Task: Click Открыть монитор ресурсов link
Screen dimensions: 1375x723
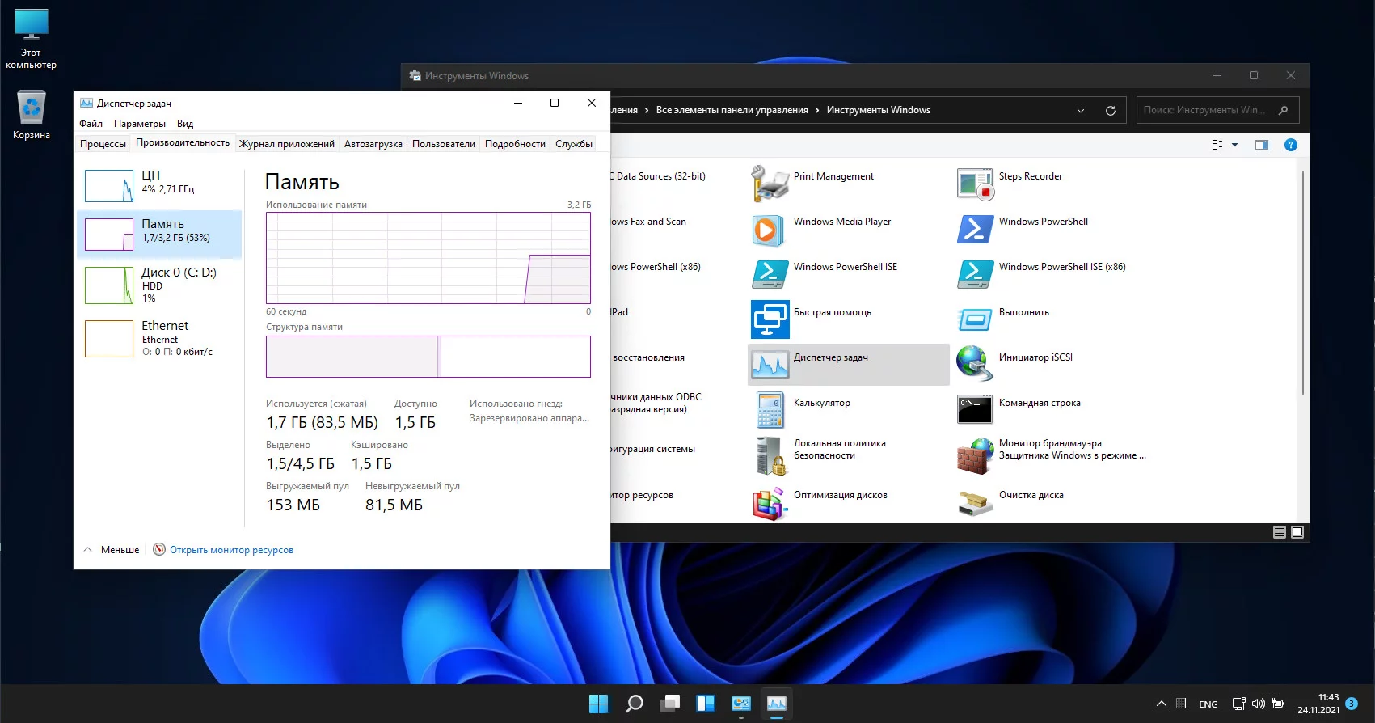Action: [x=231, y=550]
